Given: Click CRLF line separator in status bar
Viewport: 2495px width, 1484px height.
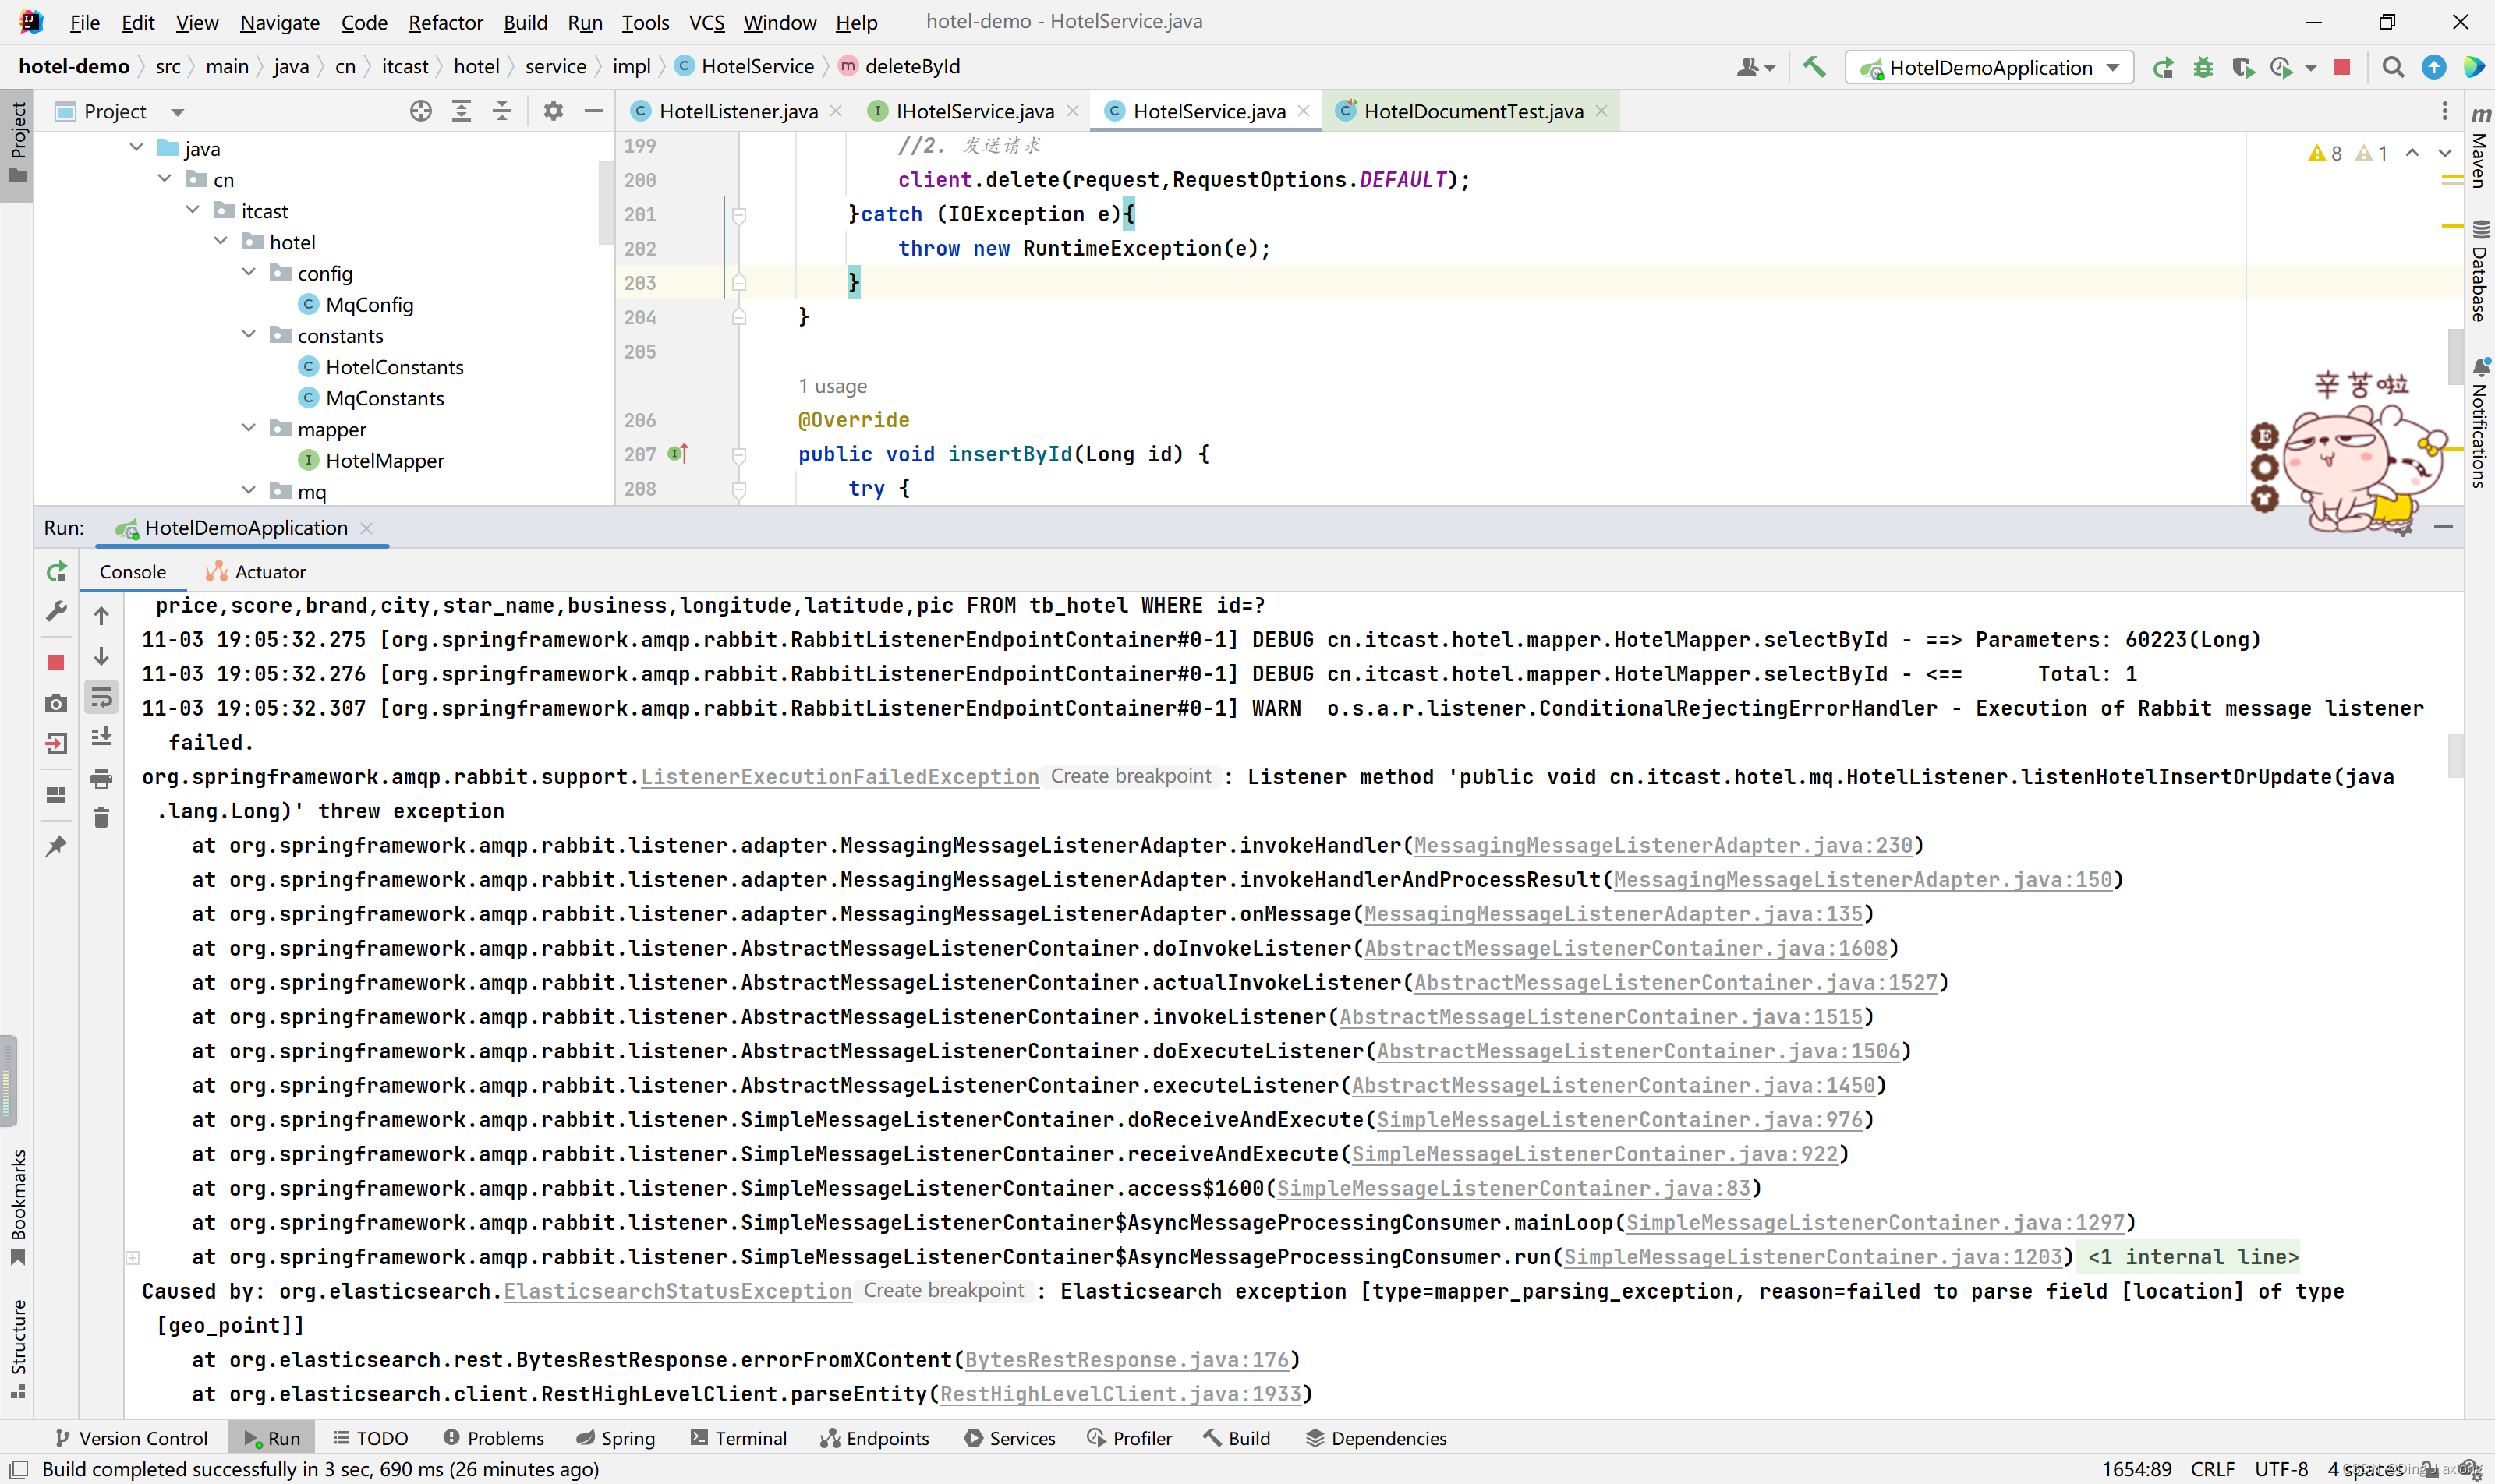Looking at the screenshot, I should (x=2212, y=1469).
